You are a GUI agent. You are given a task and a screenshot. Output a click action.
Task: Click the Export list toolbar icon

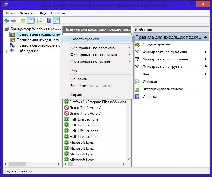[x=40, y=21]
